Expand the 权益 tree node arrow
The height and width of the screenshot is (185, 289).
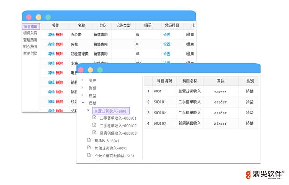click(82, 95)
